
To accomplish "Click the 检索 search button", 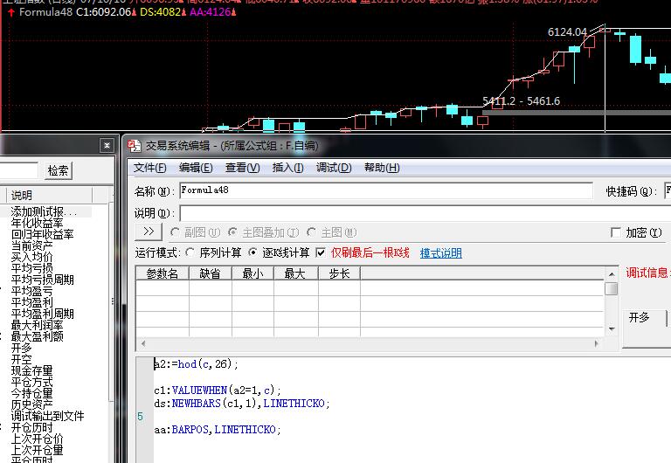I will 59,170.
